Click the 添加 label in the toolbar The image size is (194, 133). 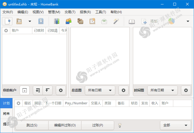coord(154,21)
